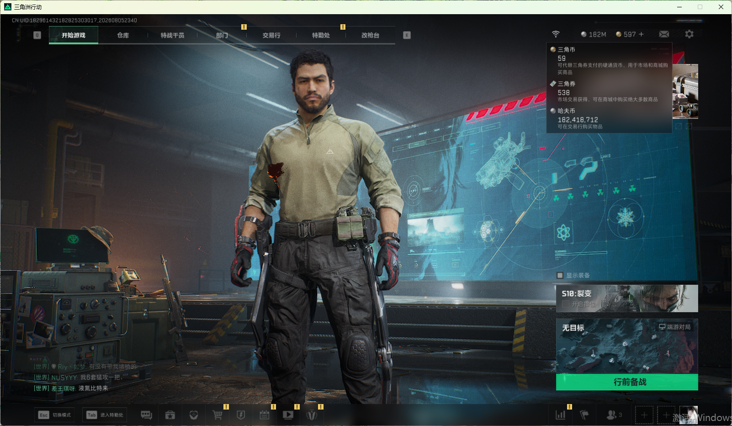Click the Tab 进入特勤处 button
732x426 pixels.
(105, 415)
